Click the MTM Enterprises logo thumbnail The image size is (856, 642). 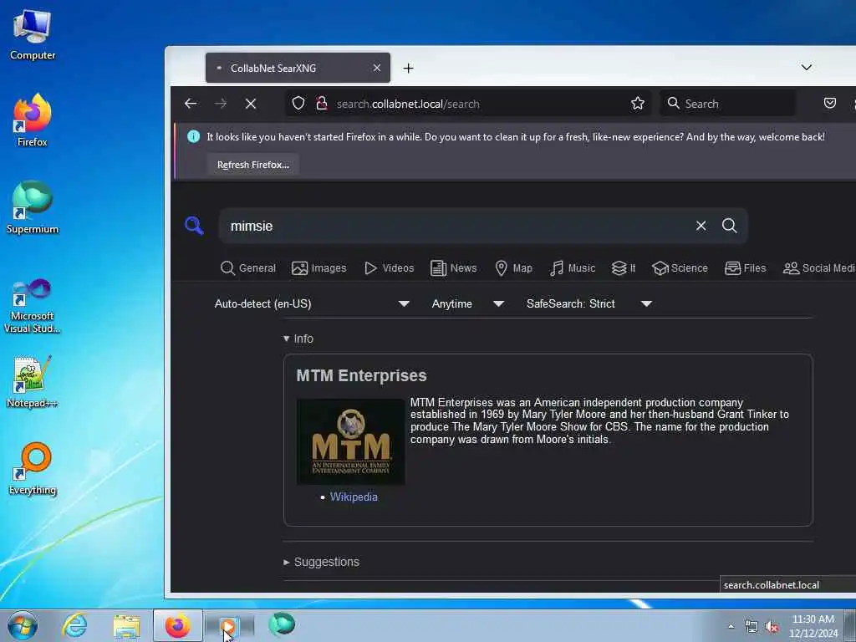[x=350, y=441]
